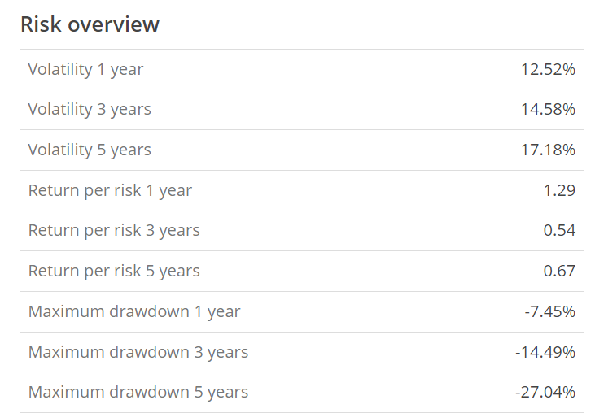595x413 pixels.
Task: Click the 0.54 return per risk value
Action: (559, 230)
